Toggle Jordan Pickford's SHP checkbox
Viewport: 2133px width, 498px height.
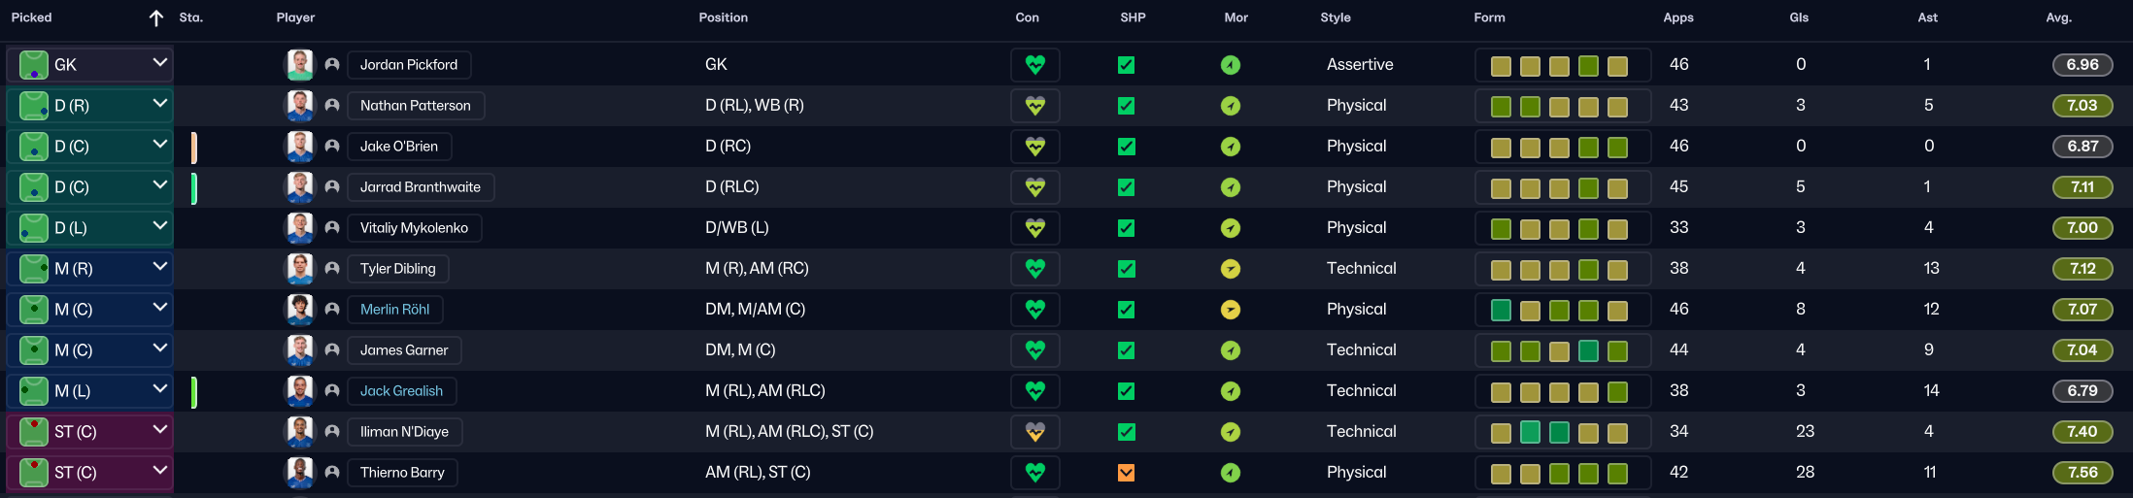1127,65
